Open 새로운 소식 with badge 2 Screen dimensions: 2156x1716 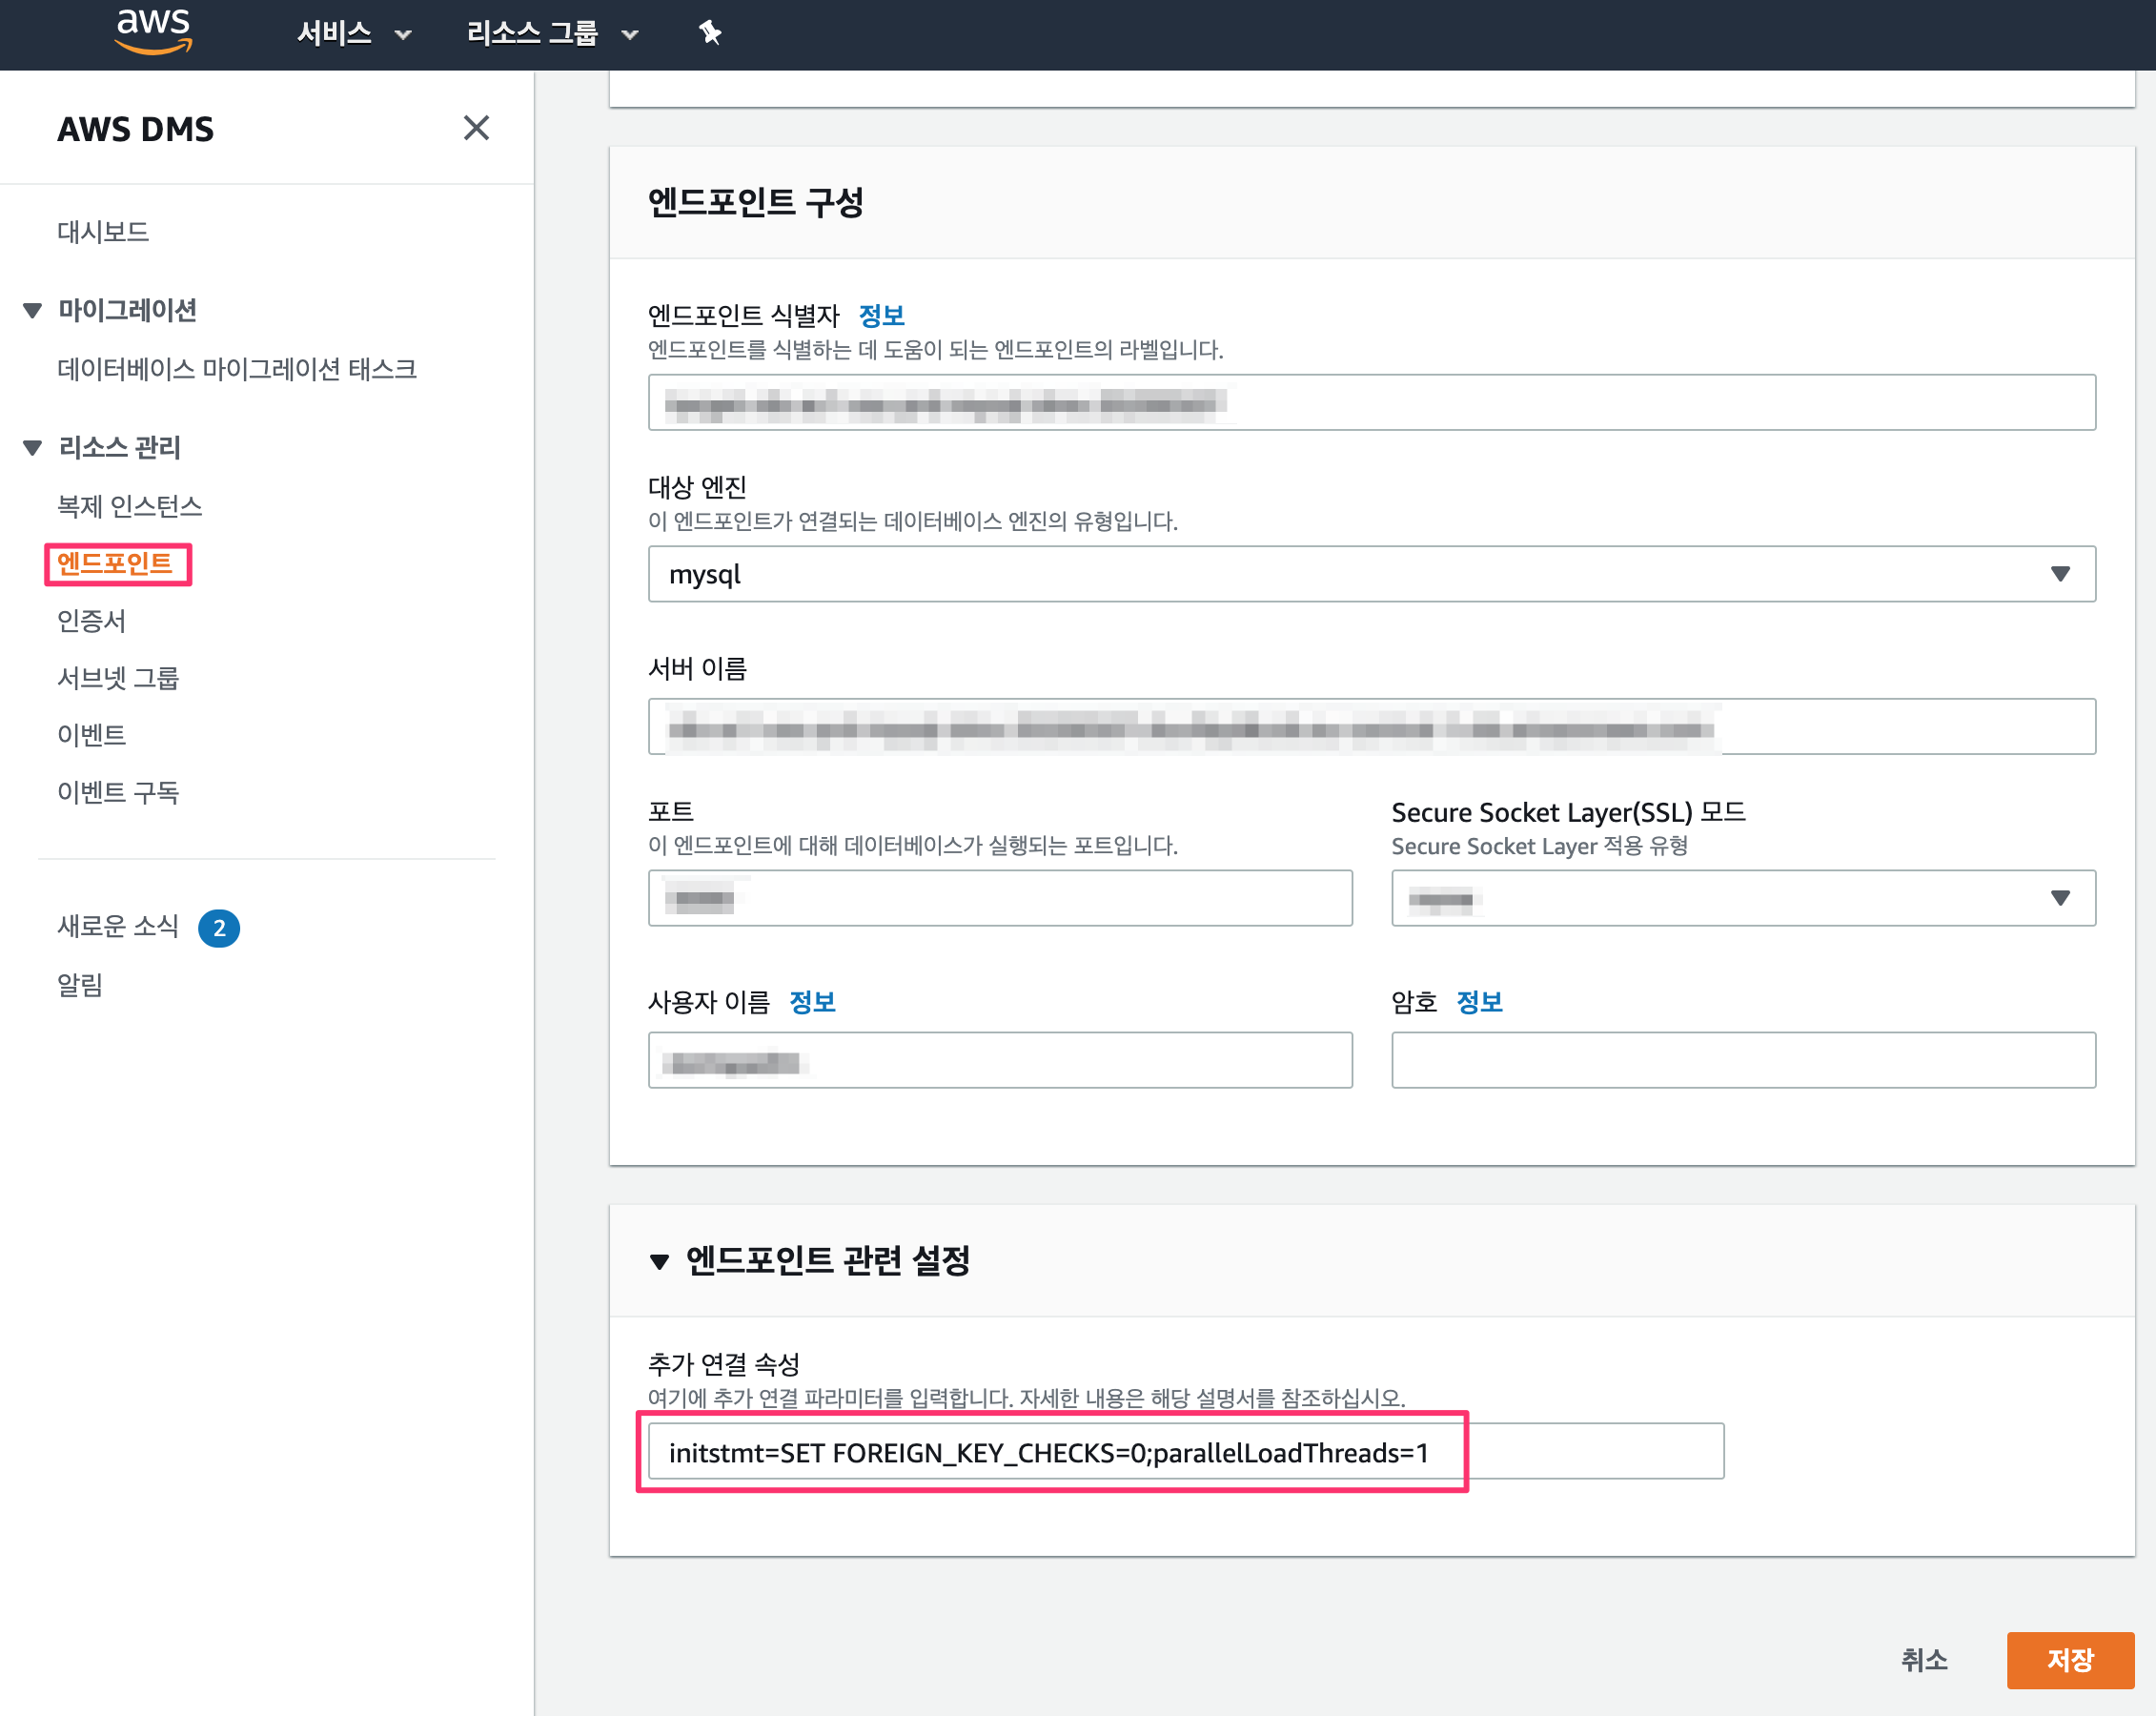[118, 927]
